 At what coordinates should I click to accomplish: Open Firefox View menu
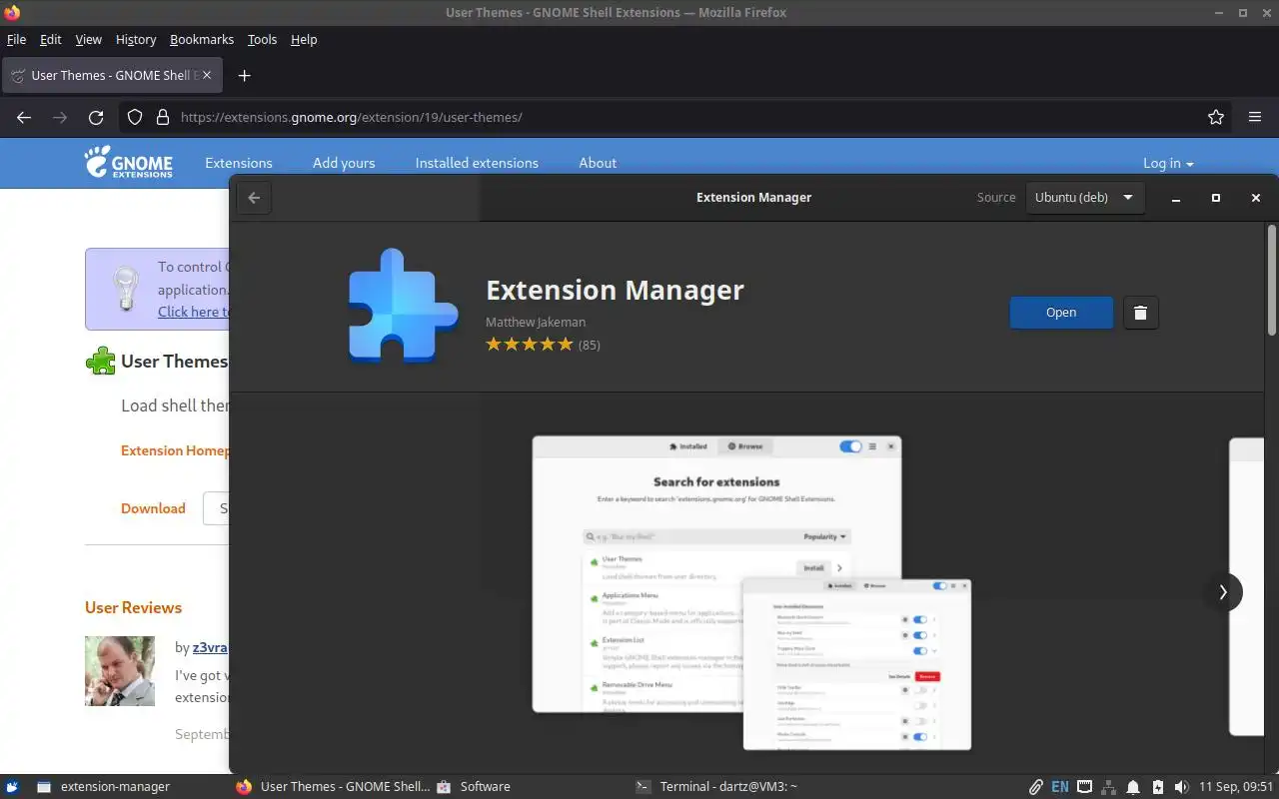89,40
